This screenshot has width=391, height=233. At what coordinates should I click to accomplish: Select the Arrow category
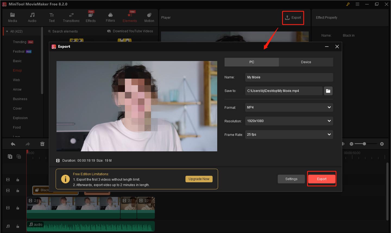coord(17,90)
